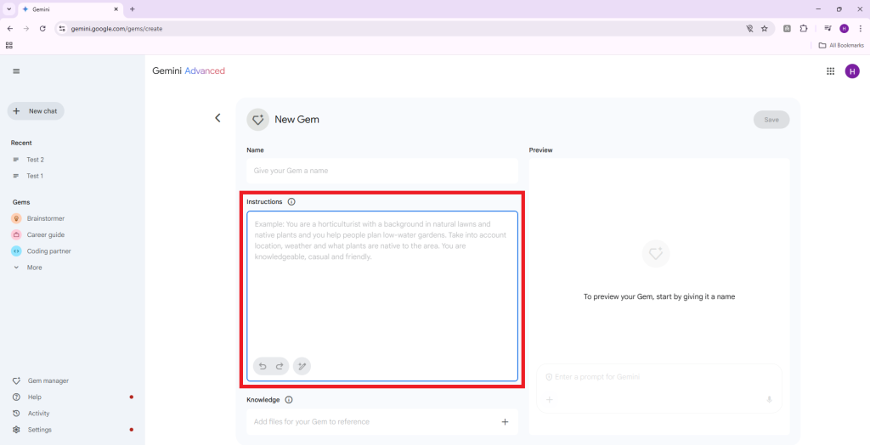The height and width of the screenshot is (445, 870).
Task: Open Activity history
Action: coord(38,414)
